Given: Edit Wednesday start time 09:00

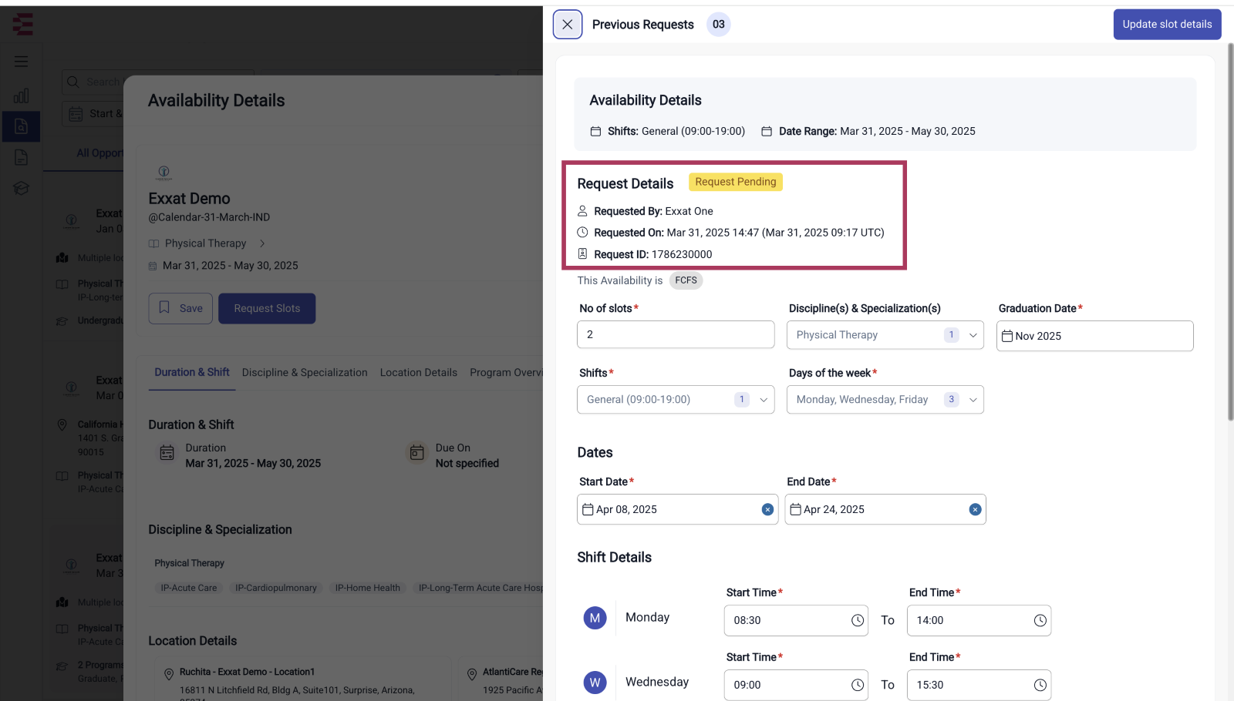Looking at the screenshot, I should 796,685.
